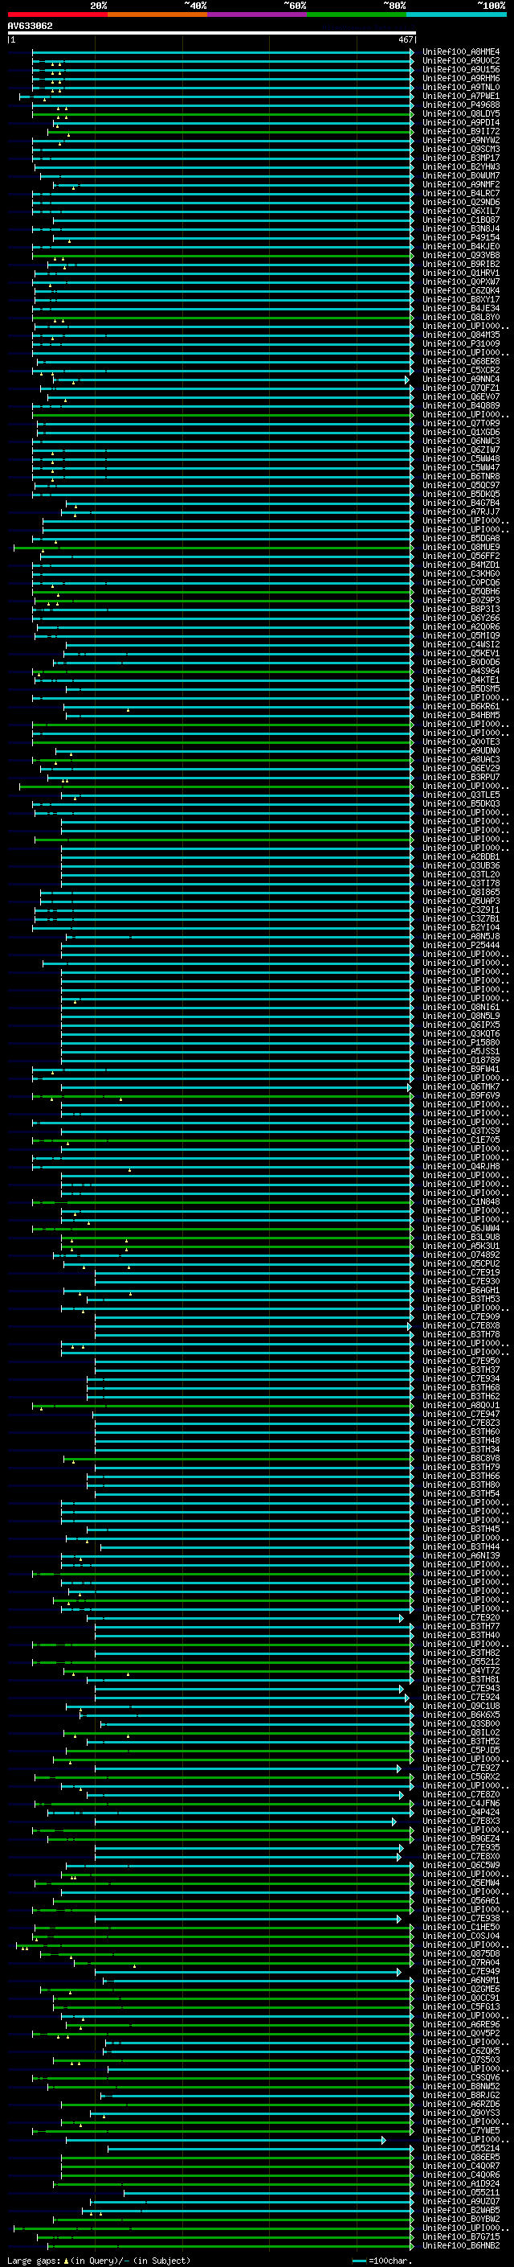
Task: Select the UniRef100_Q90YS3 label
Action: 461,2113
